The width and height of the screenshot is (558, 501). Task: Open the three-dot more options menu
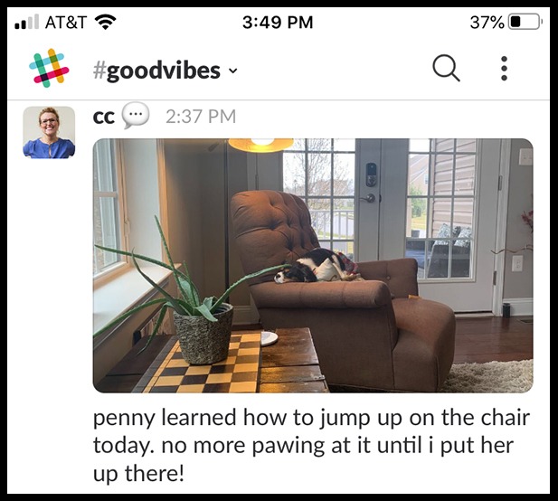pos(504,69)
